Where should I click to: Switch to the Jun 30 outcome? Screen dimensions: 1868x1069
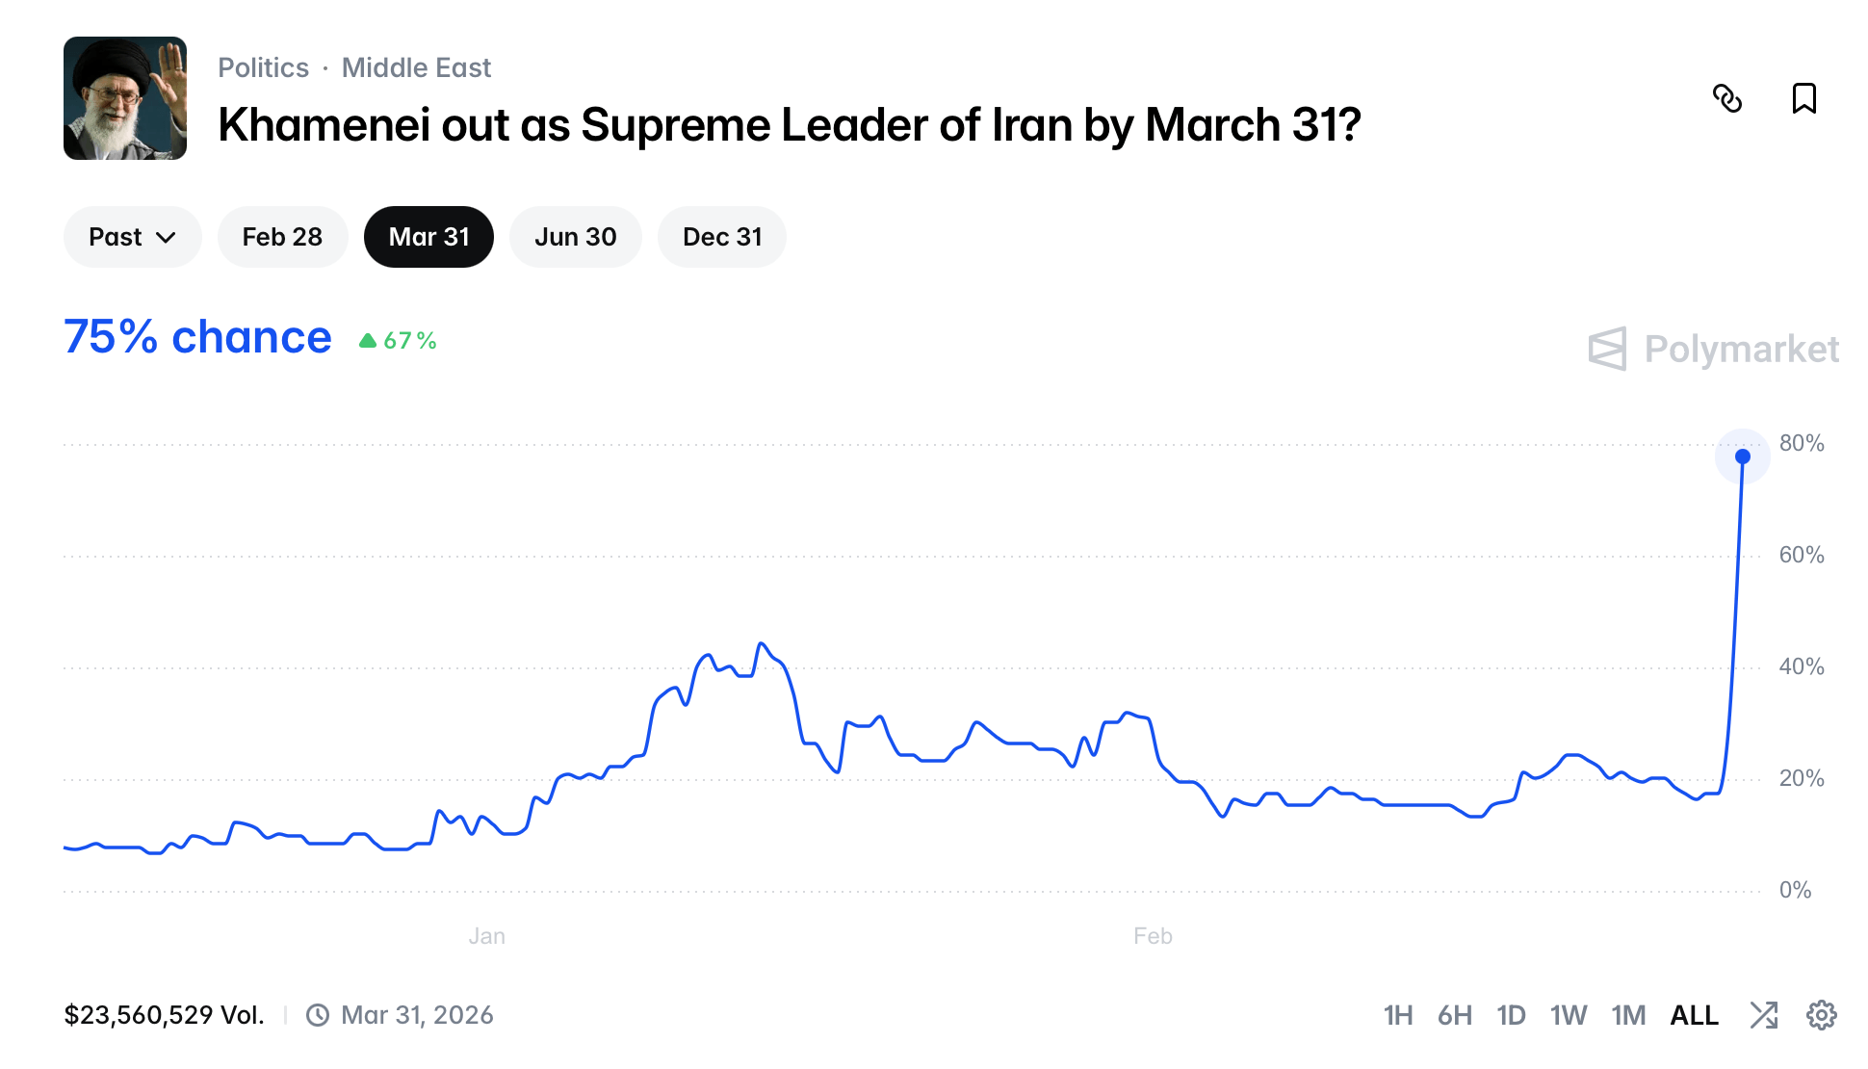click(x=575, y=236)
